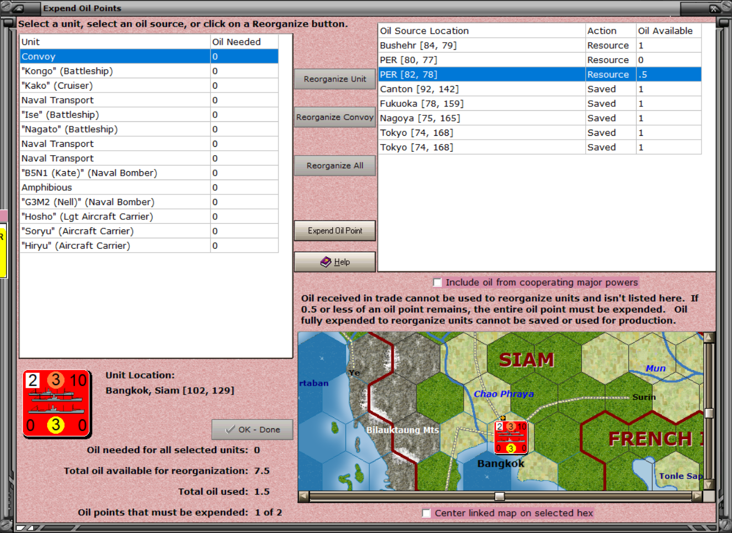Click the map vertical scrollbar thumb
The height and width of the screenshot is (533, 732).
(x=709, y=413)
